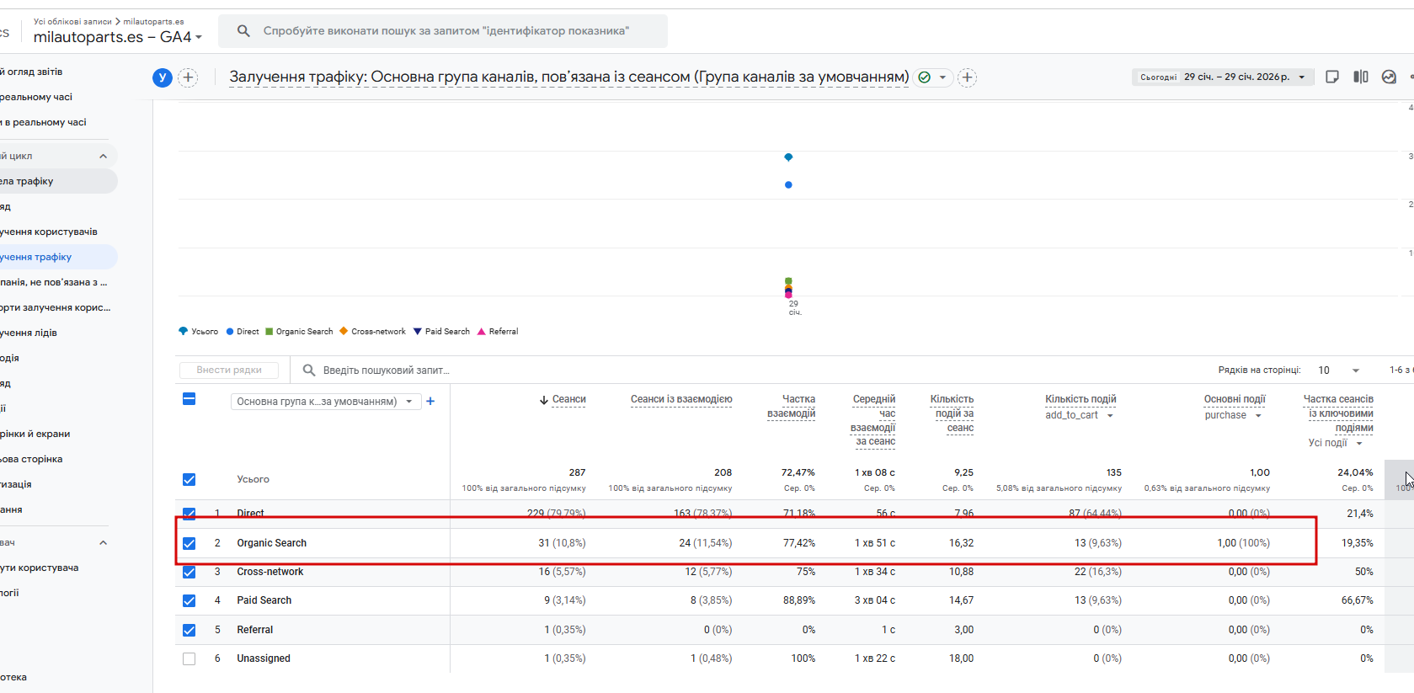Uncheck the "Усього" row checkbox
This screenshot has height=693, width=1414.
(x=189, y=480)
